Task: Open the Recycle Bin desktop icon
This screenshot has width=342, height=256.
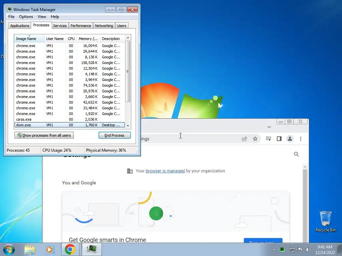Action: tap(325, 221)
